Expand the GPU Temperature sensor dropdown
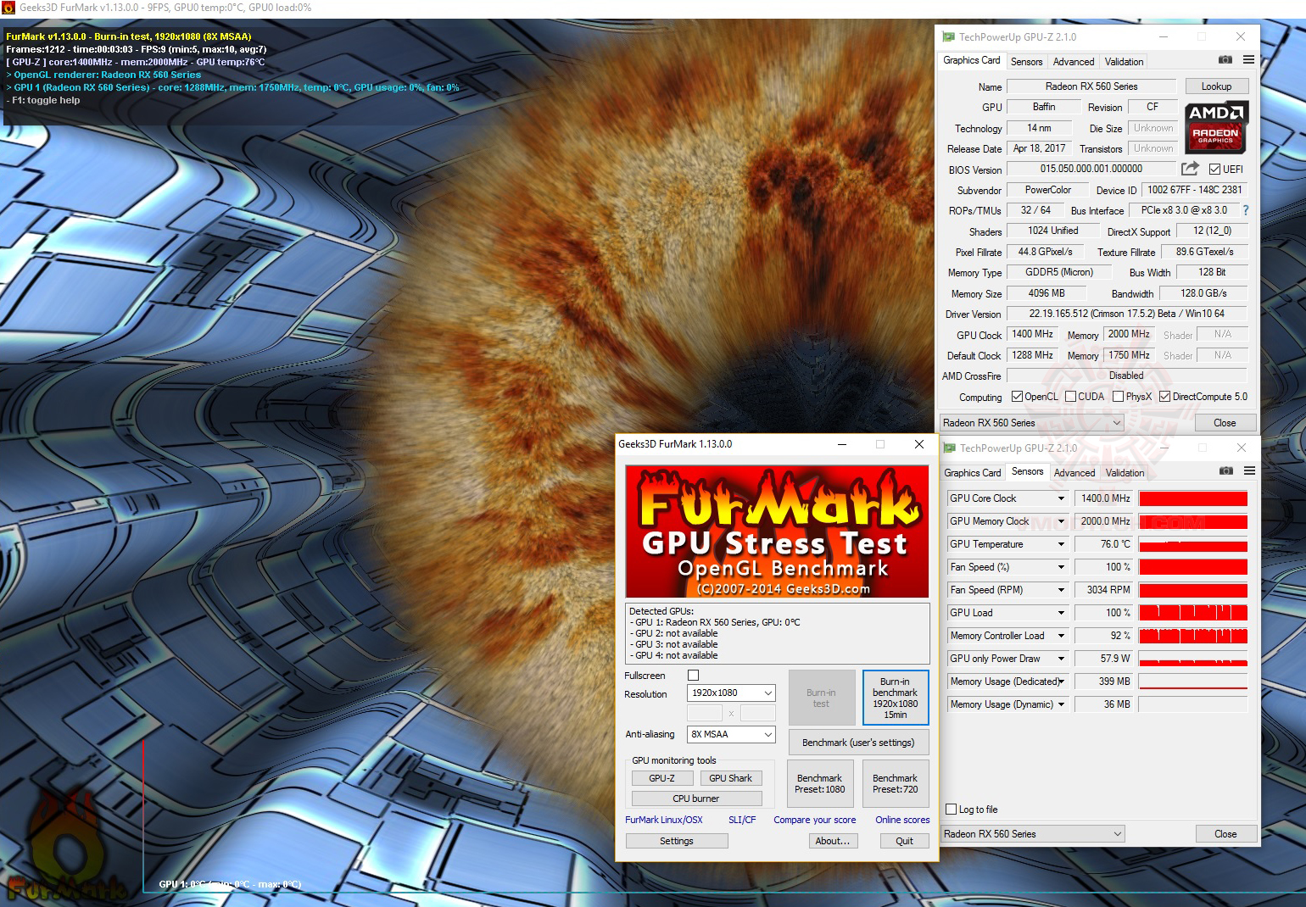The image size is (1306, 907). (x=1061, y=544)
